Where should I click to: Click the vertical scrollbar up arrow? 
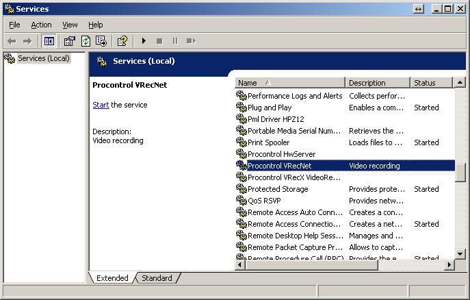pyautogui.click(x=460, y=82)
